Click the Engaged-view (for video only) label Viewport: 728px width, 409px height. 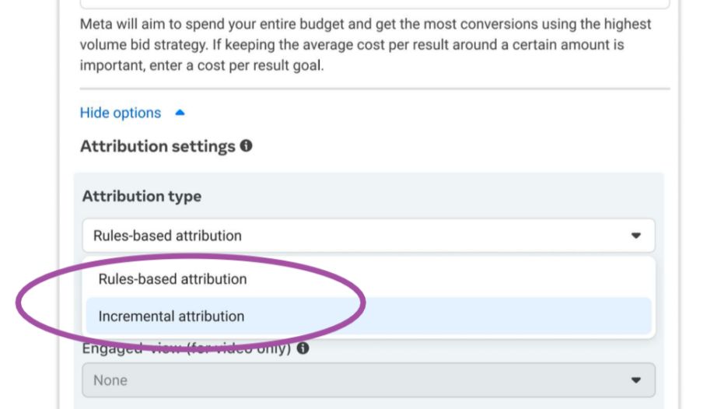point(187,348)
